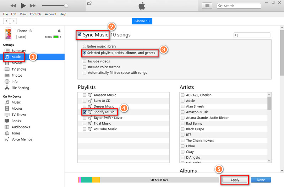Select Entire music library option
284x187 pixels.
click(84, 46)
